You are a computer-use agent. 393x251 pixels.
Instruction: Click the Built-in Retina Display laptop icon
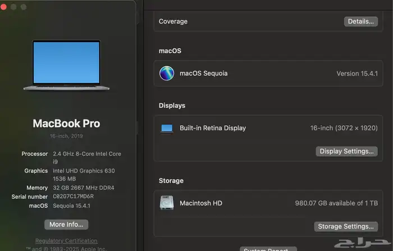coord(167,129)
